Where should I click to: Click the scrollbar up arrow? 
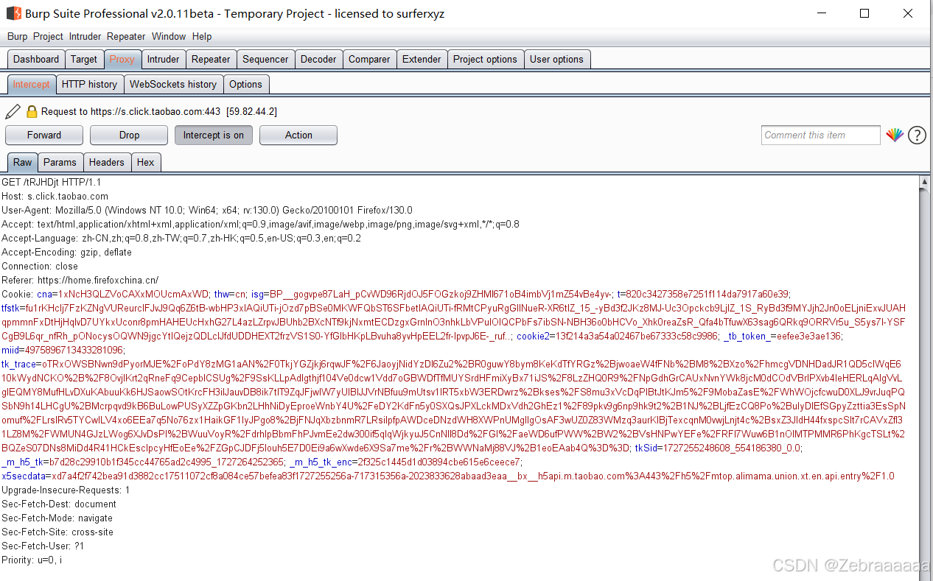pos(926,181)
